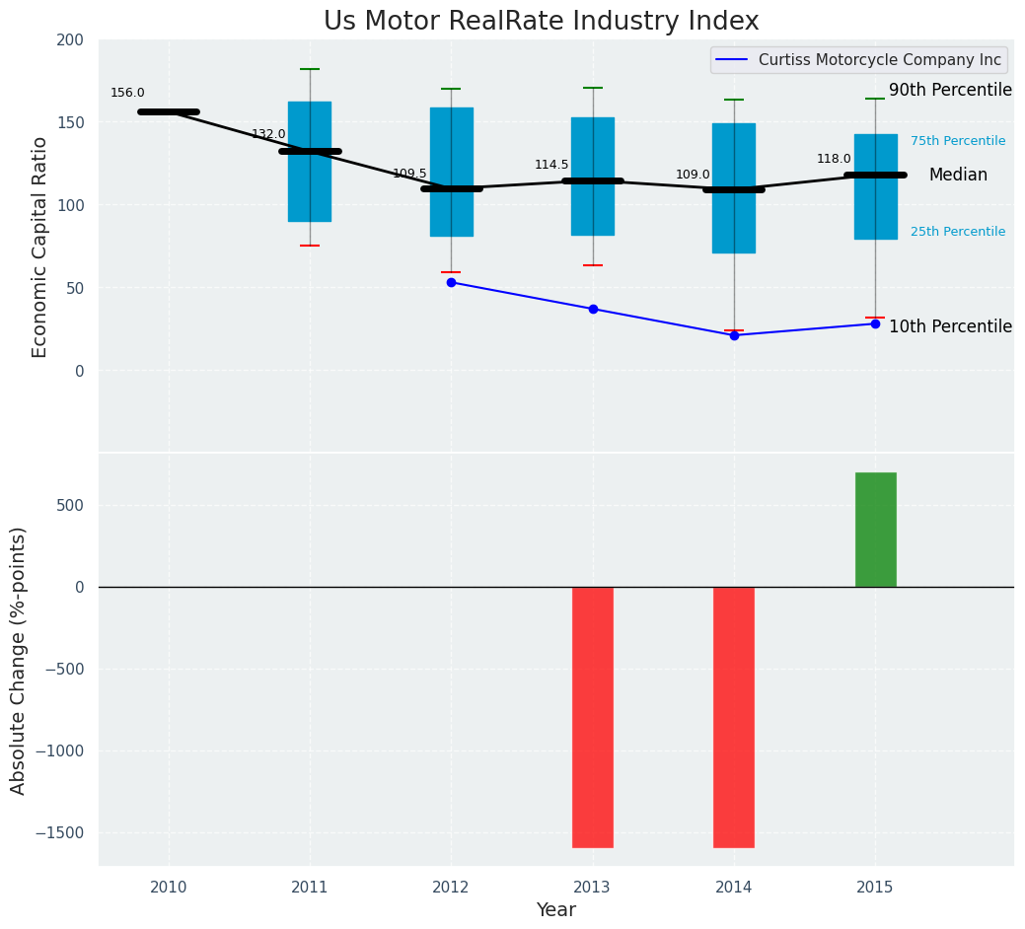Click the blue legend line marker
Screen dimensions: 1025x929
734,60
